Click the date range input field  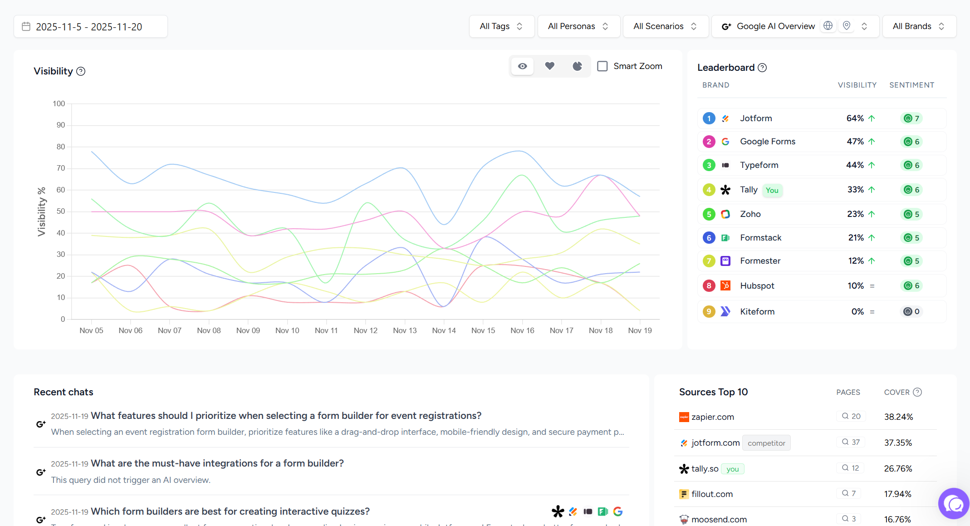point(90,26)
